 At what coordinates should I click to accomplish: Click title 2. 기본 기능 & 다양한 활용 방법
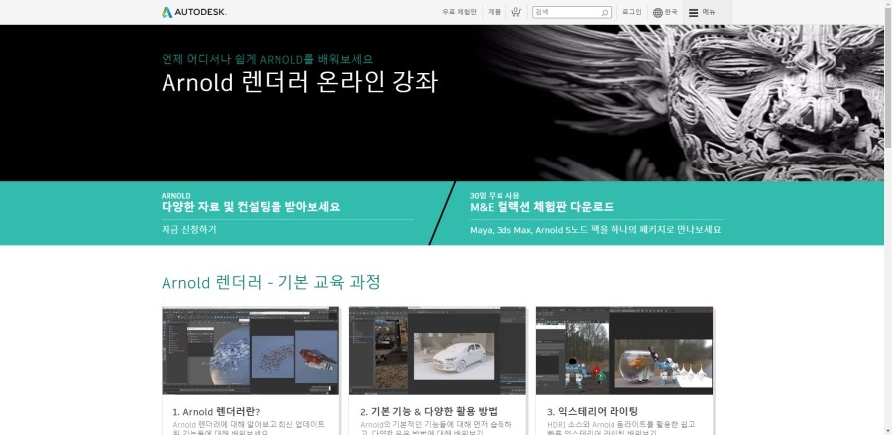428,411
